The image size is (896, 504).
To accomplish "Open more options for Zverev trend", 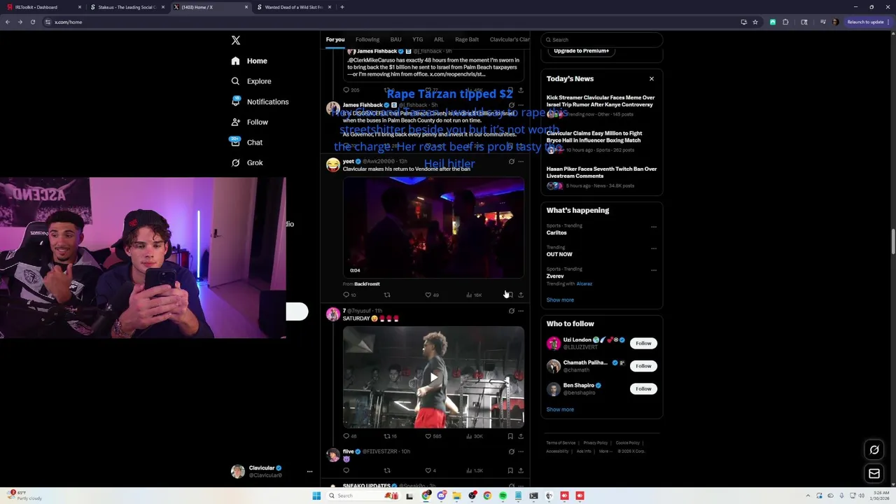I will 654,270.
